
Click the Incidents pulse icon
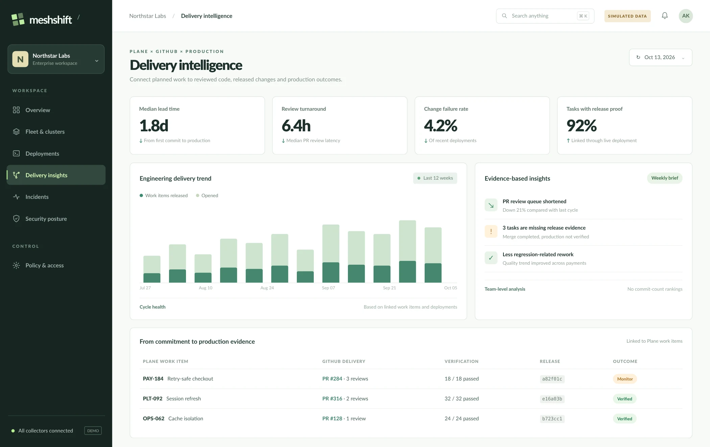pyautogui.click(x=16, y=197)
